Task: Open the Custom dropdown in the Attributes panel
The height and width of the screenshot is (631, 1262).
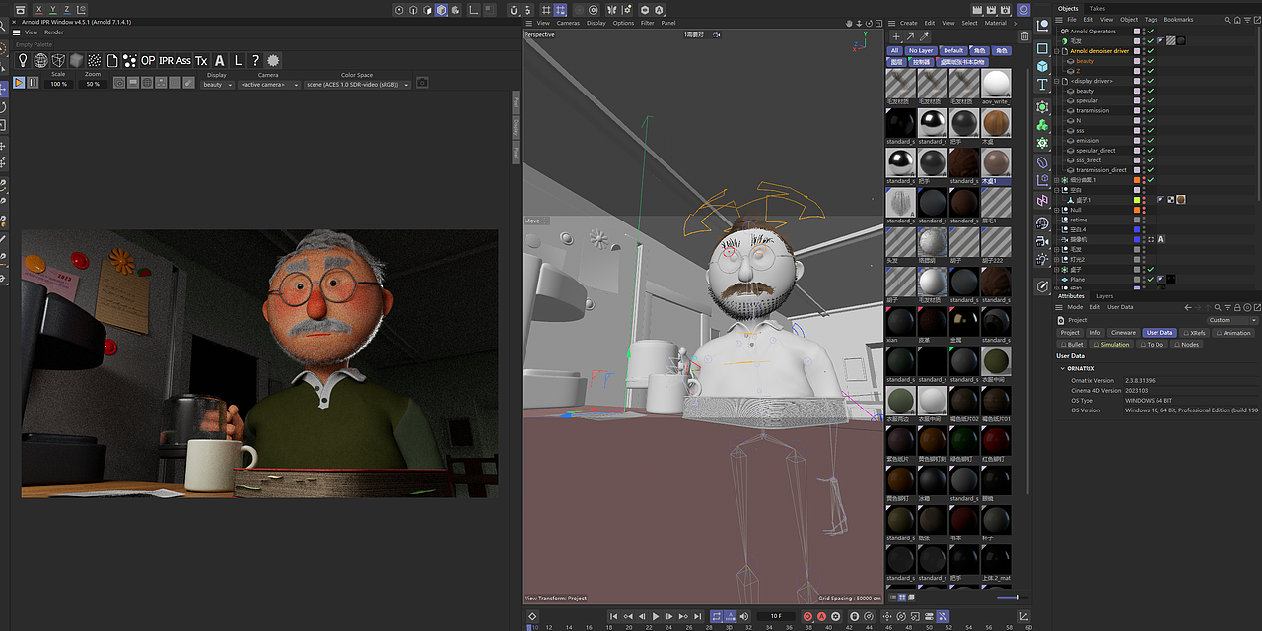Action: [1233, 320]
